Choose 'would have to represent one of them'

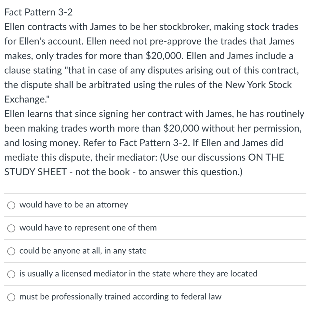(11, 228)
